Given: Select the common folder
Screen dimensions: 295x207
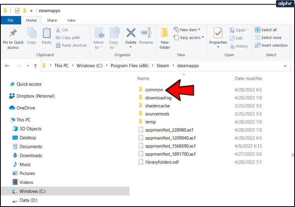Looking at the screenshot, I should [150, 89].
